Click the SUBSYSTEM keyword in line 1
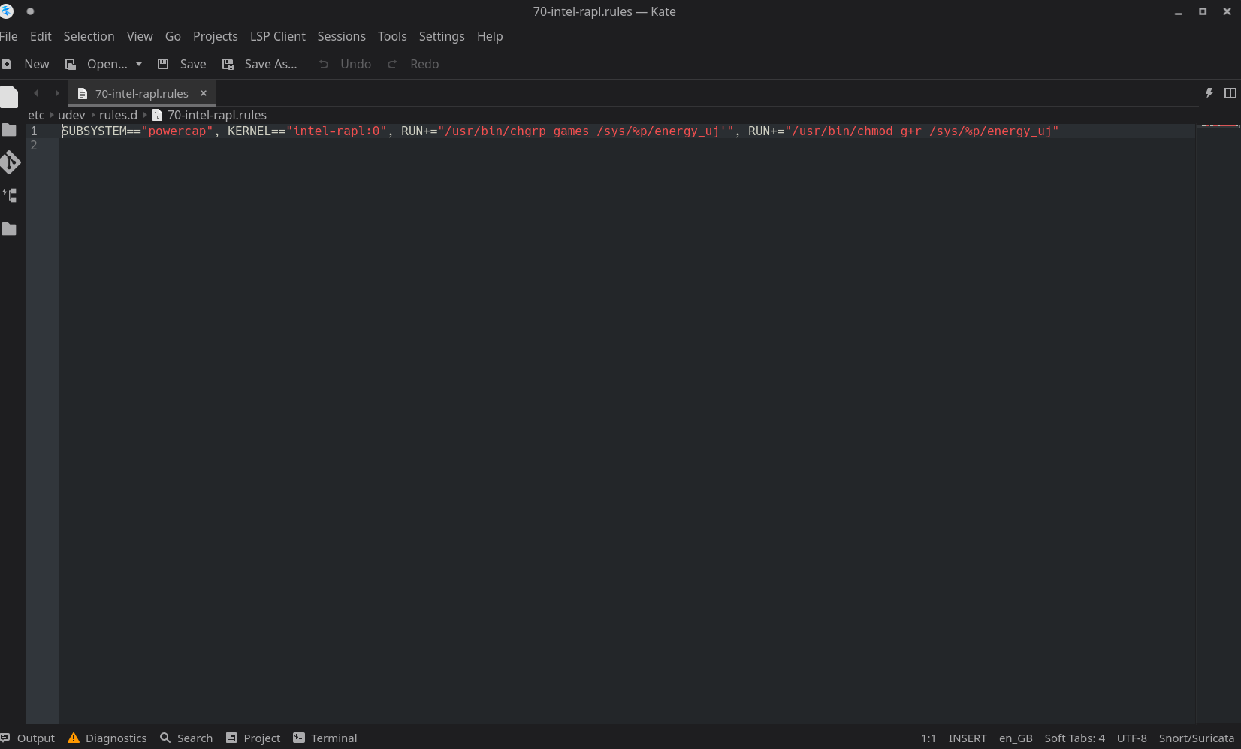 tap(94, 131)
